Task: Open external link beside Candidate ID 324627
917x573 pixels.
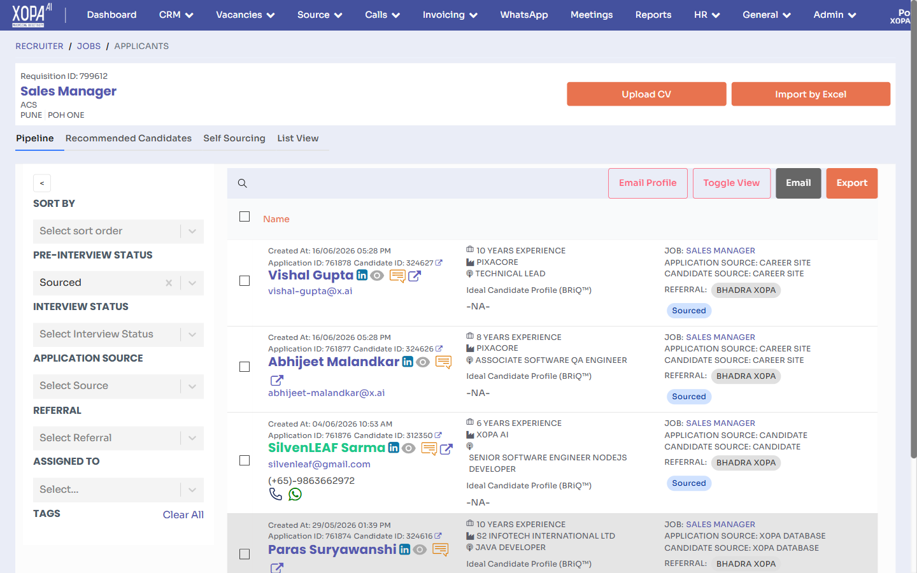Action: [439, 262]
